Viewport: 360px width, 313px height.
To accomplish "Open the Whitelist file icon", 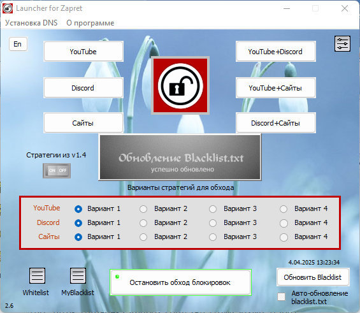I will coord(37,275).
